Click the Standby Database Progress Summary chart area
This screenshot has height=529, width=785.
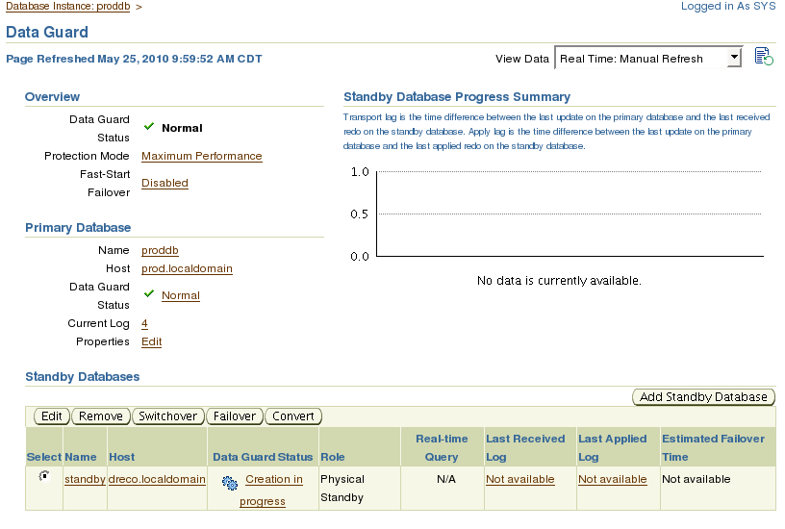[570, 214]
